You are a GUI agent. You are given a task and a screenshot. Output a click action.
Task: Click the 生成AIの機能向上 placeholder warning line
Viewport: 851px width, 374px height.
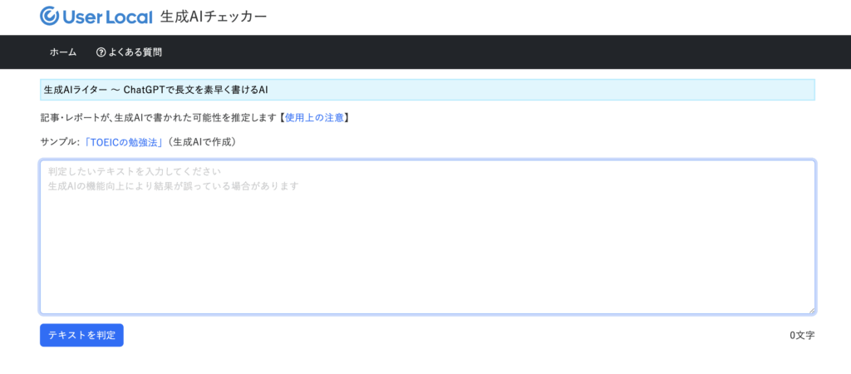[173, 186]
